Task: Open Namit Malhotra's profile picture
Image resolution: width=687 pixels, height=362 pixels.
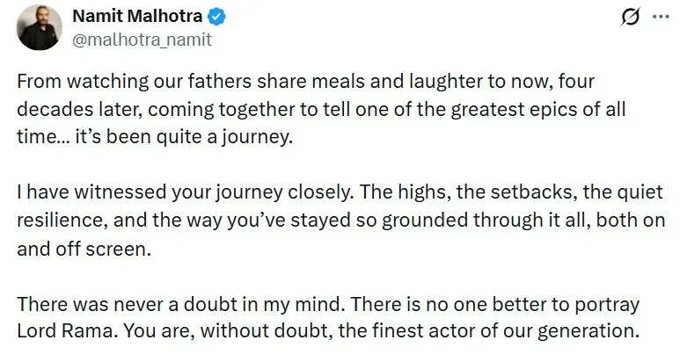Action: click(40, 27)
